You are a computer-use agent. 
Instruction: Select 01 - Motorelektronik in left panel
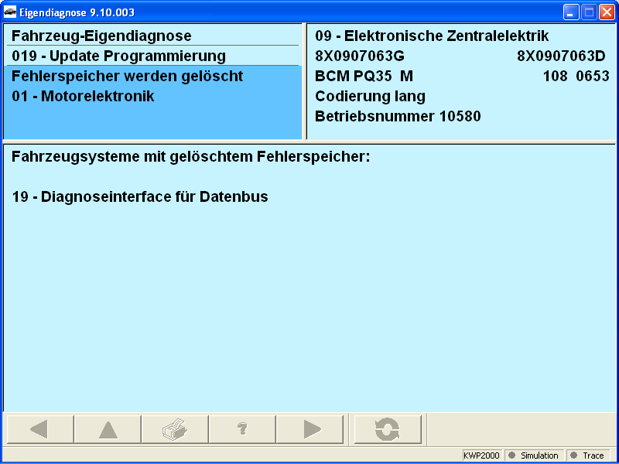(x=84, y=97)
